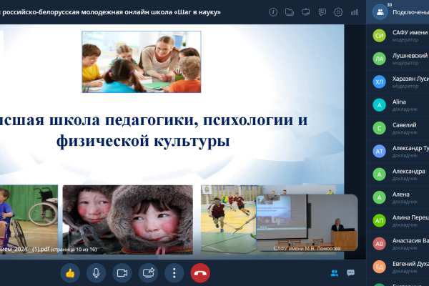Viewport: 429px width, 286px height.
Task: Show connection quality bars icon
Action: pyautogui.click(x=355, y=12)
